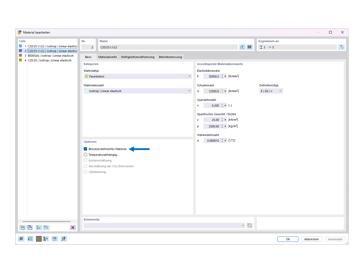364x273 pixels.
Task: Copy the selected material
Action: [x=30, y=227]
